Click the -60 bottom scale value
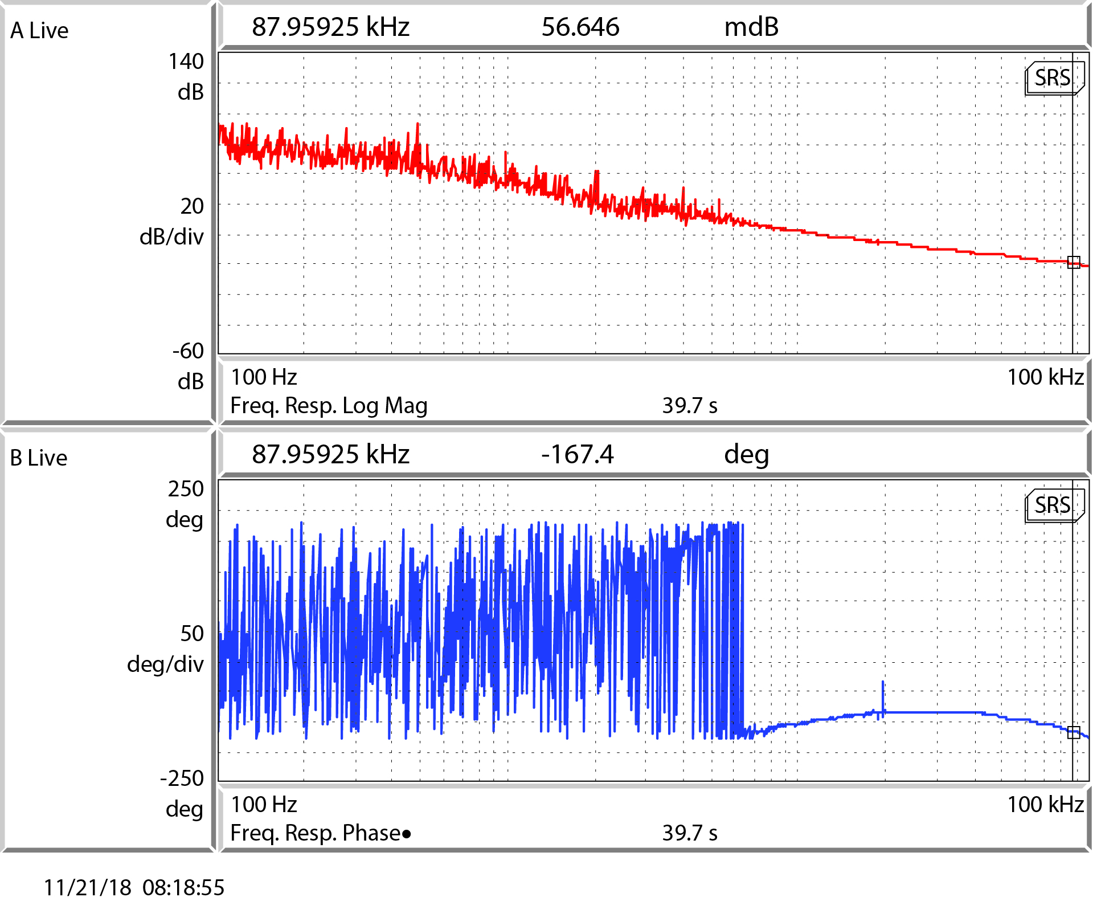Screen dimensions: 1093x901 coord(188,351)
